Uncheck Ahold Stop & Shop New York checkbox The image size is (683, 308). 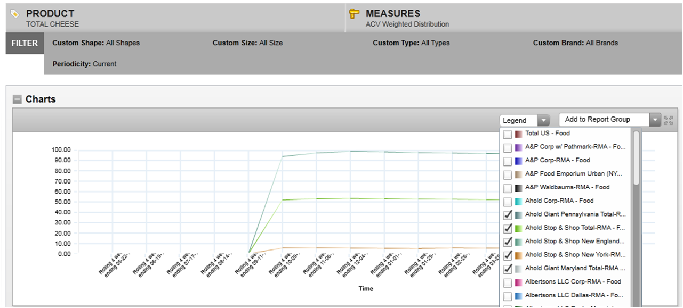(x=508, y=255)
